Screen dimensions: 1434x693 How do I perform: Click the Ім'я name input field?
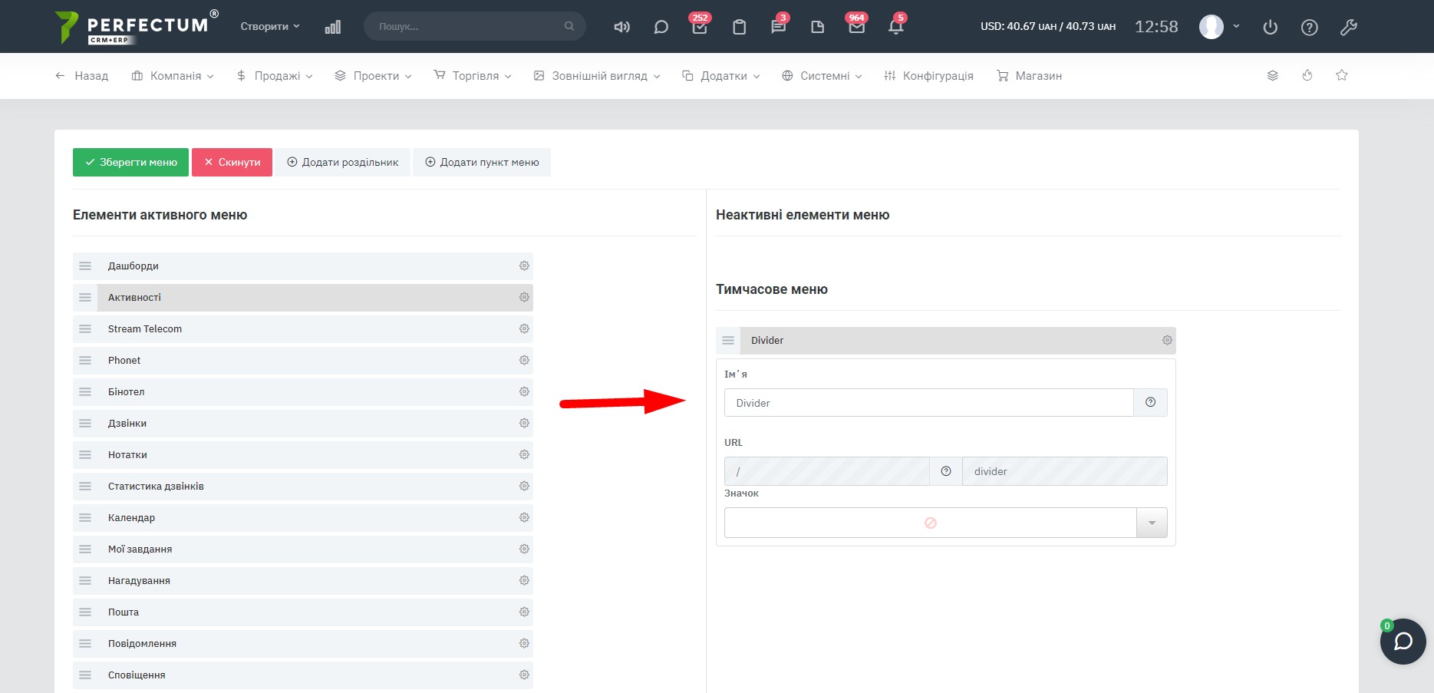click(x=928, y=403)
